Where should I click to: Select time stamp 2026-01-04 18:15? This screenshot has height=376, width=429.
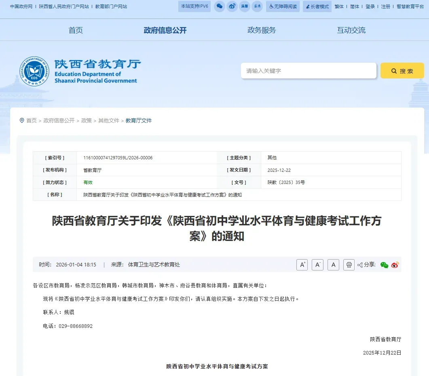[x=76, y=265]
